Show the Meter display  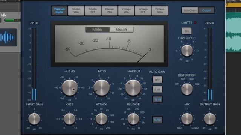click(98, 30)
